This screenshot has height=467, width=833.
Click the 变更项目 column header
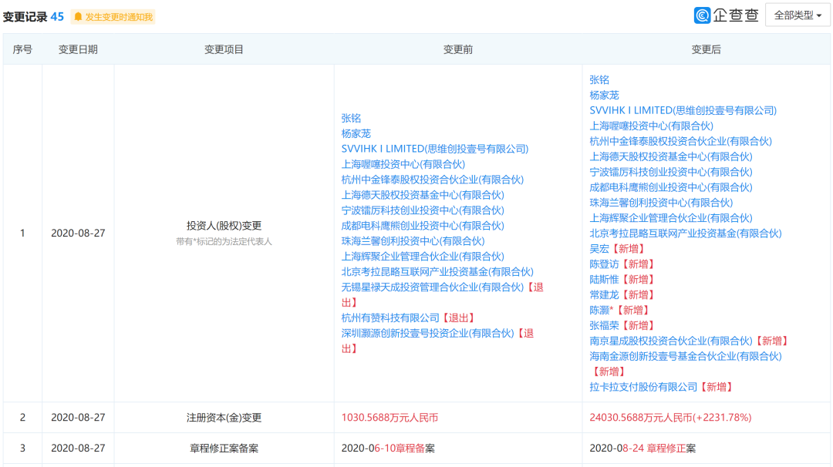click(224, 49)
